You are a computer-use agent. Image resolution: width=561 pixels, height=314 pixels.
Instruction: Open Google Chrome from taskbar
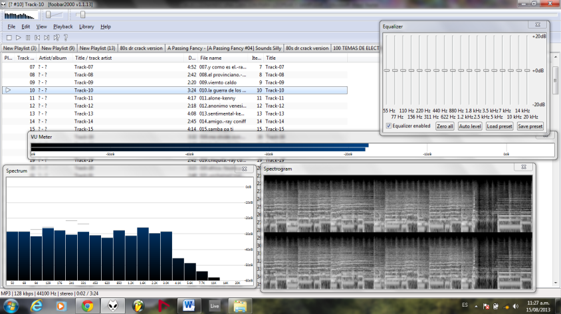click(x=87, y=306)
